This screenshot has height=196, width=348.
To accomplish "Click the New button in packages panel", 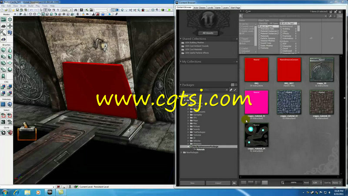I will coord(192,183).
